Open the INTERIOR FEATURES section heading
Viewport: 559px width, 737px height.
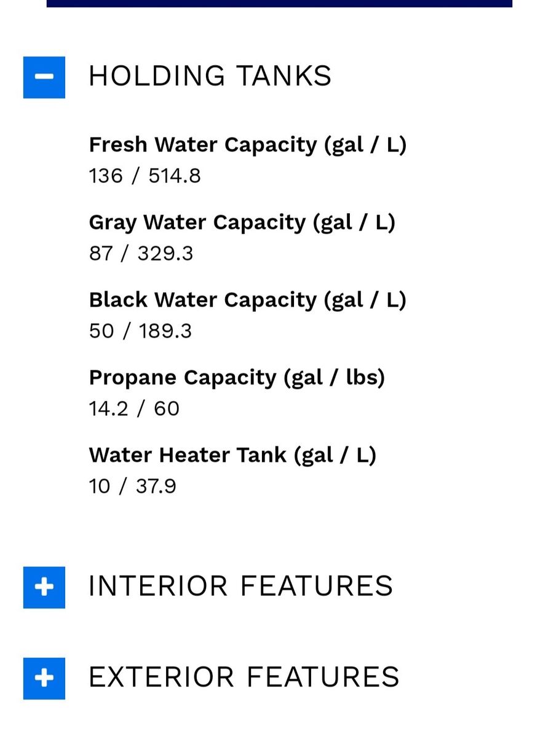(240, 586)
